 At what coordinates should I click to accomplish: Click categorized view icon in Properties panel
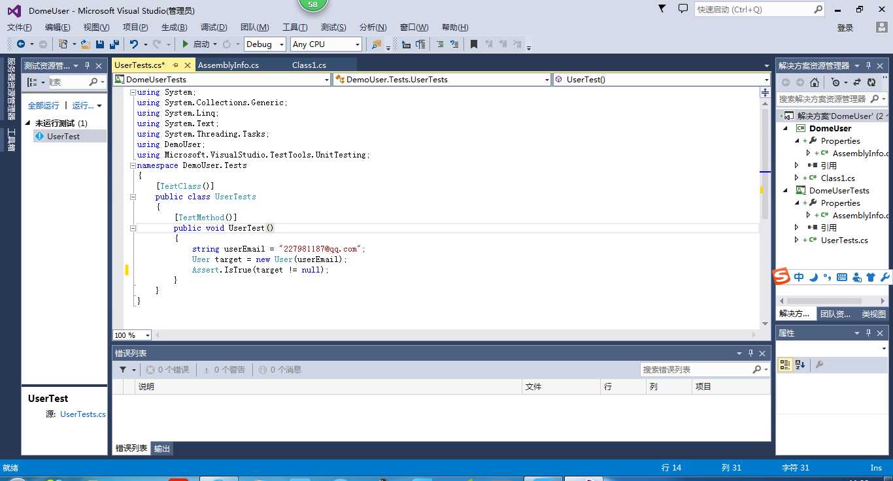coord(785,365)
